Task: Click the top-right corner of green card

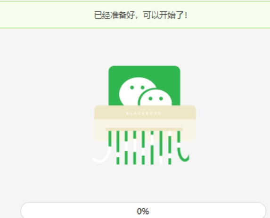Action: point(177,69)
